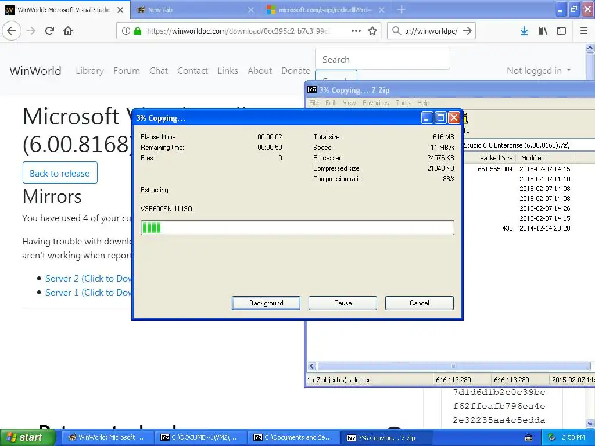
Task: Switch to C:\Documents and Se... taskbar button
Action: (293, 437)
